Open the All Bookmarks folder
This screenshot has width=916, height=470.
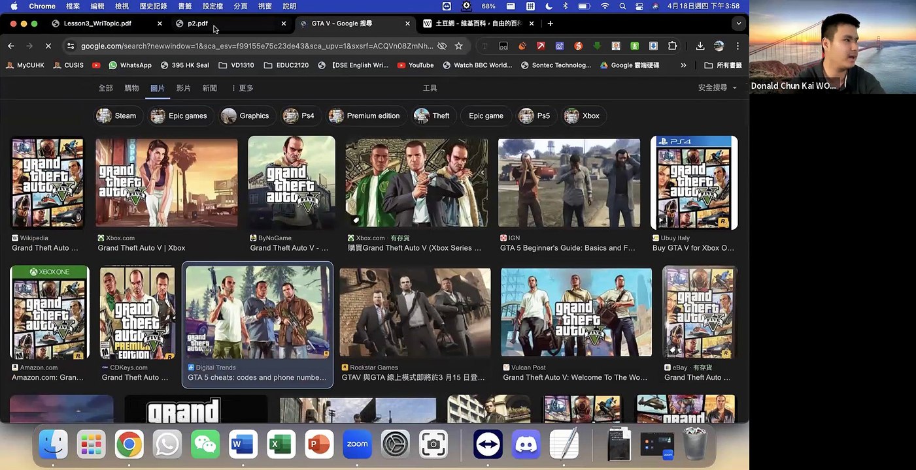tap(722, 65)
